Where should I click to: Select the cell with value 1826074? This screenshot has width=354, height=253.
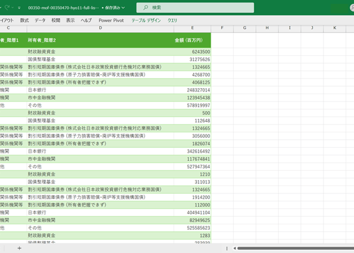click(x=192, y=144)
